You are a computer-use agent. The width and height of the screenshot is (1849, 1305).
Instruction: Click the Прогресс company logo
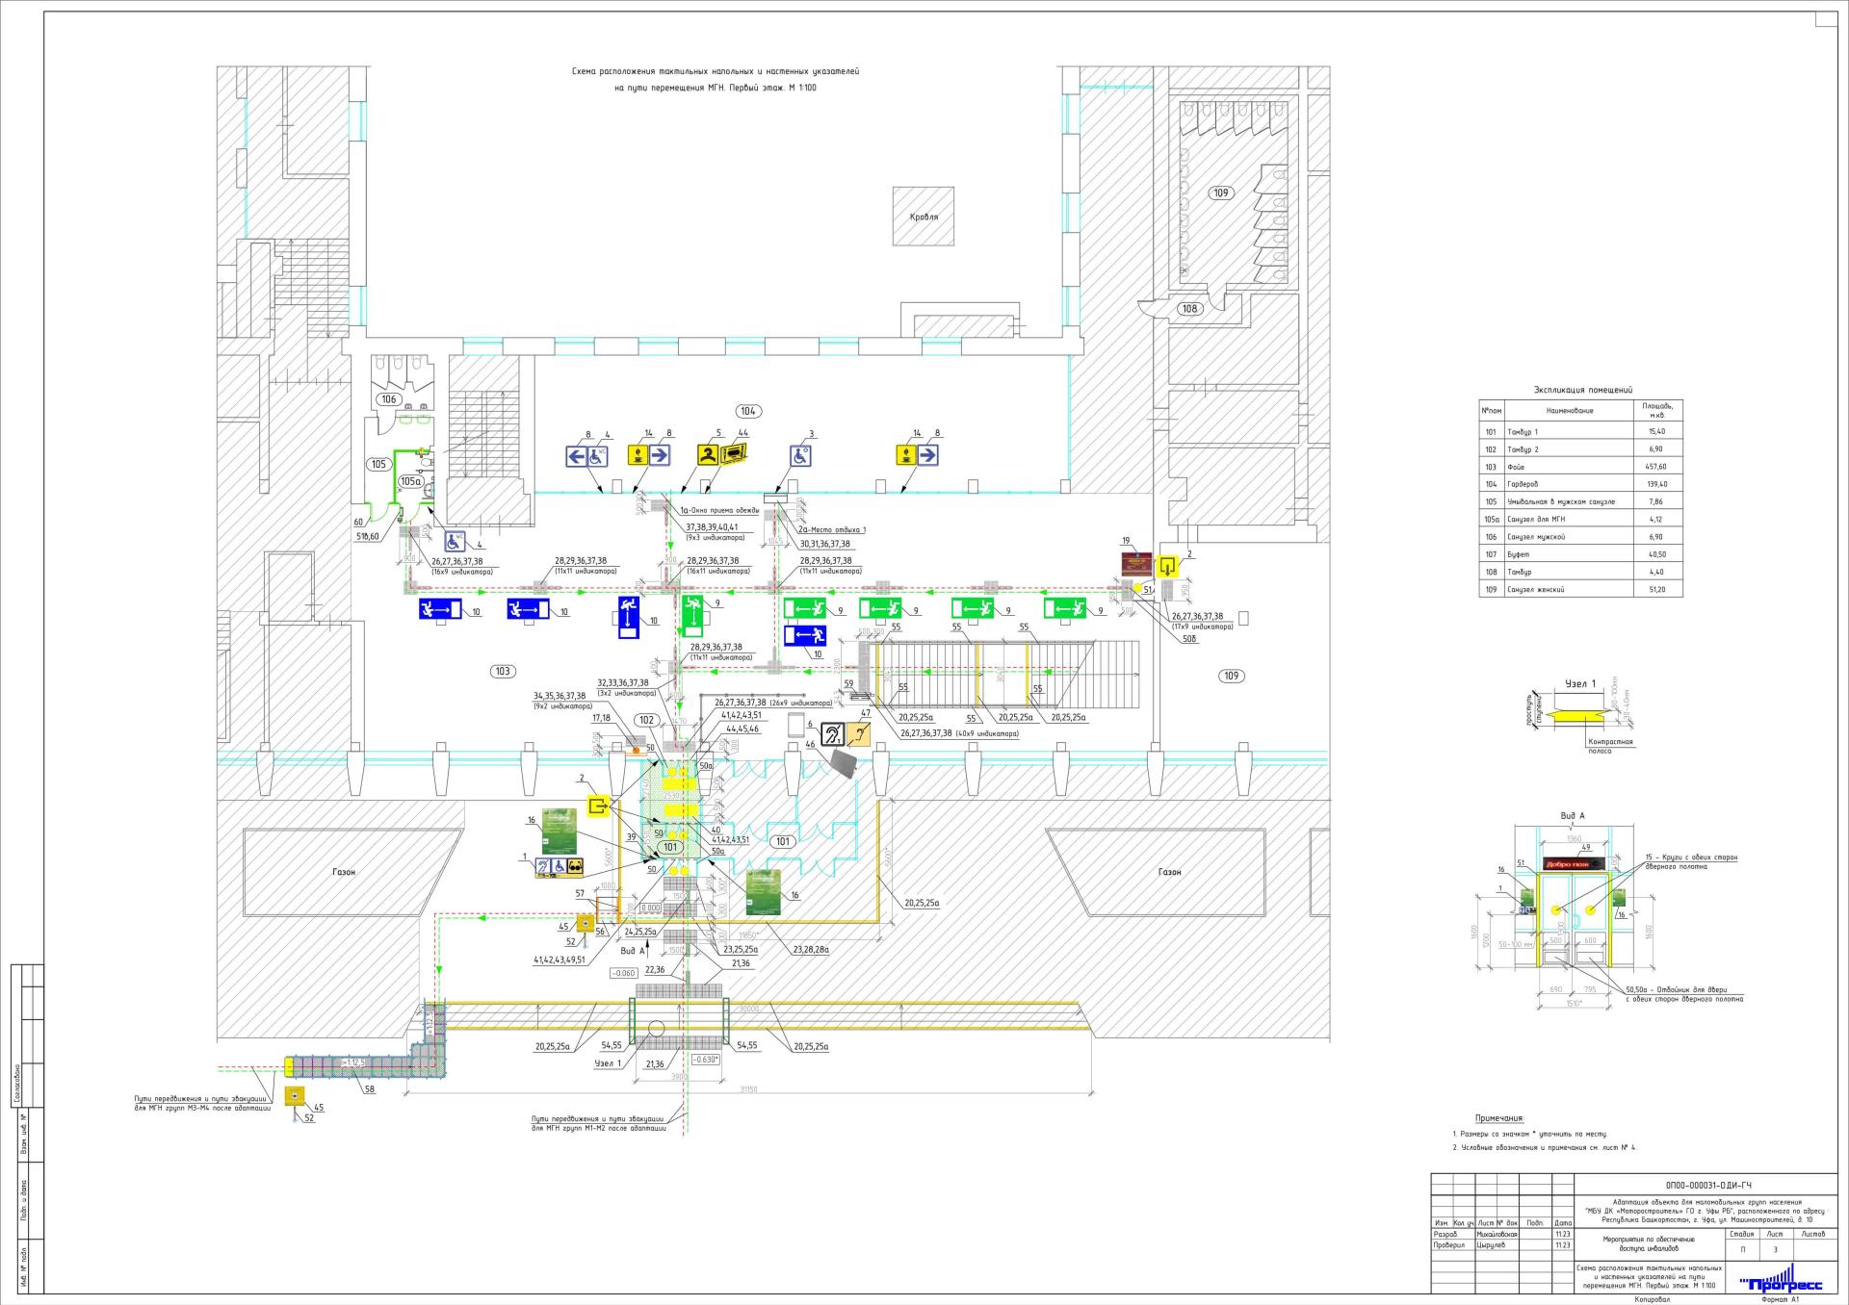[x=1782, y=1283]
